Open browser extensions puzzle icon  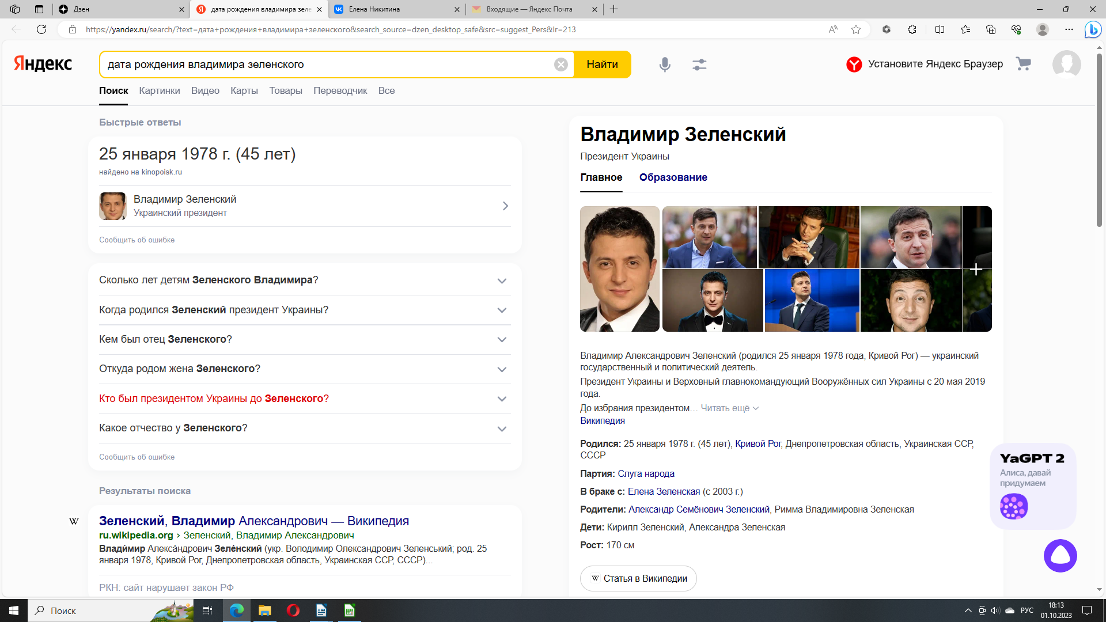pyautogui.click(x=912, y=29)
